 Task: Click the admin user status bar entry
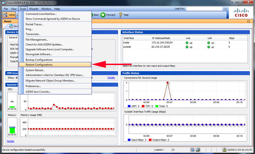point(159,150)
